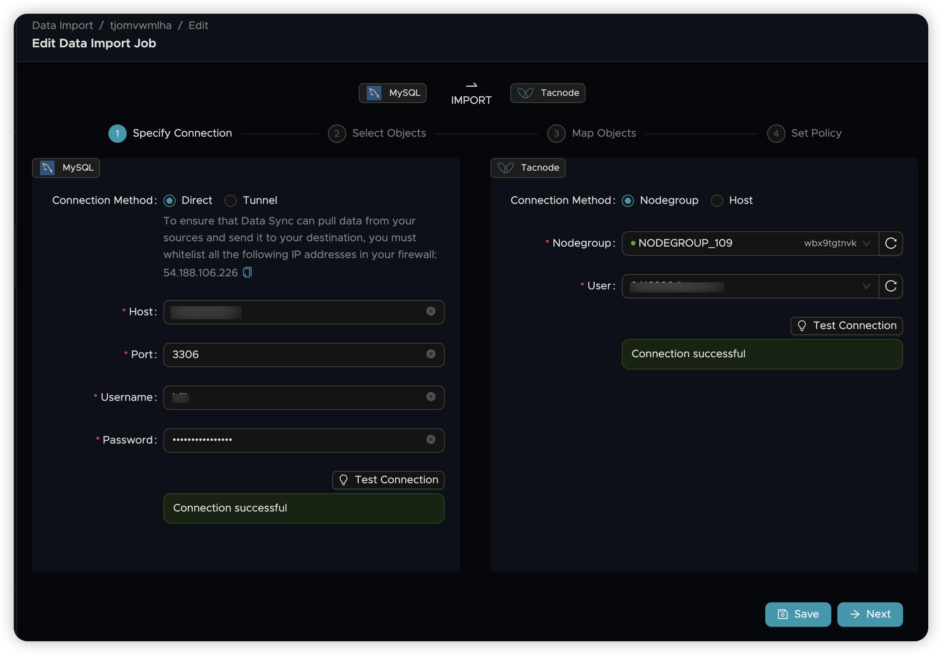Copy the whitelist IP address 54.188.106.226

tap(247, 273)
